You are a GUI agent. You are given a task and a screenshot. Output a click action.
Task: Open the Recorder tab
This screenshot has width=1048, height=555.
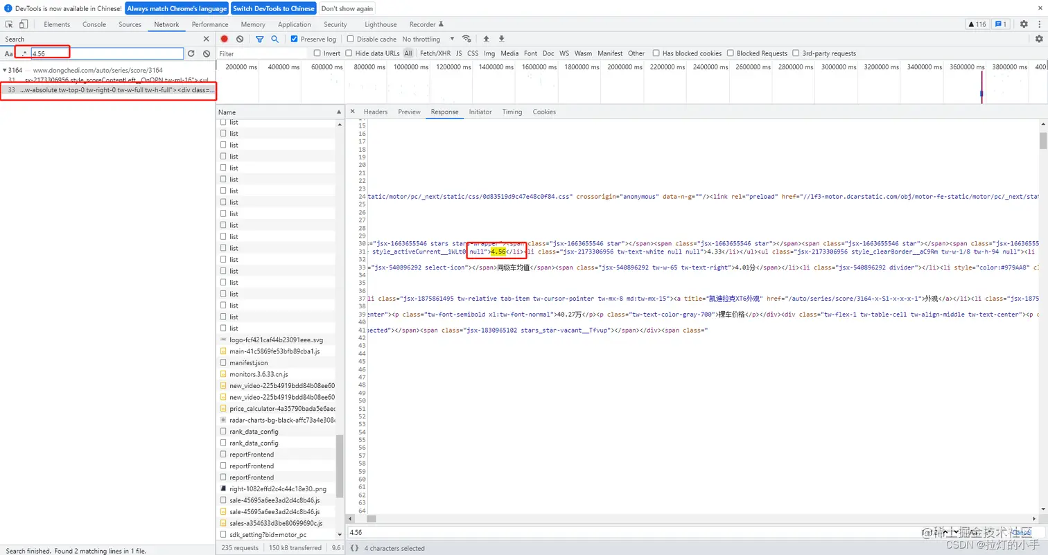click(426, 24)
